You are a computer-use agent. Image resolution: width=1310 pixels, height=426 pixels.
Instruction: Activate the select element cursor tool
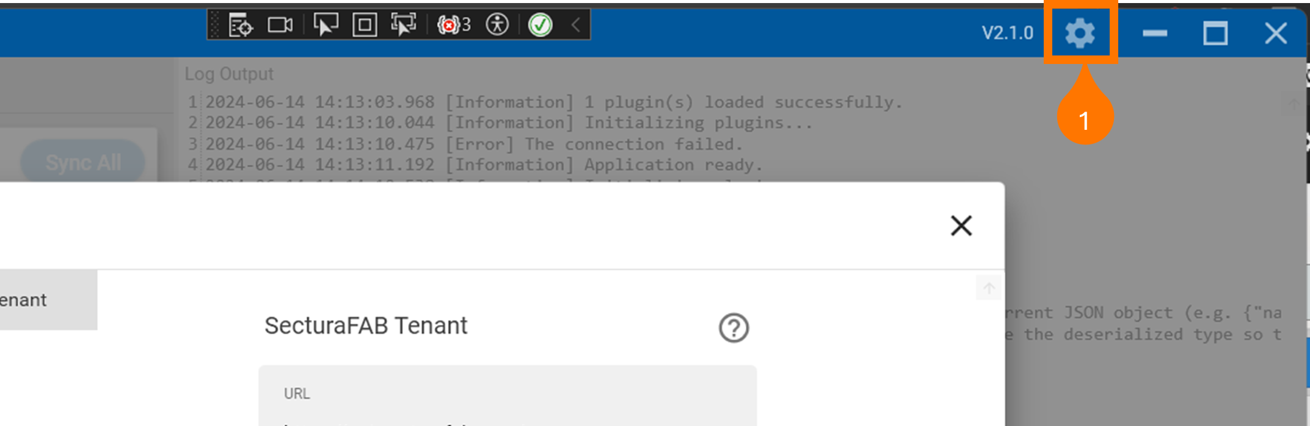click(x=325, y=25)
